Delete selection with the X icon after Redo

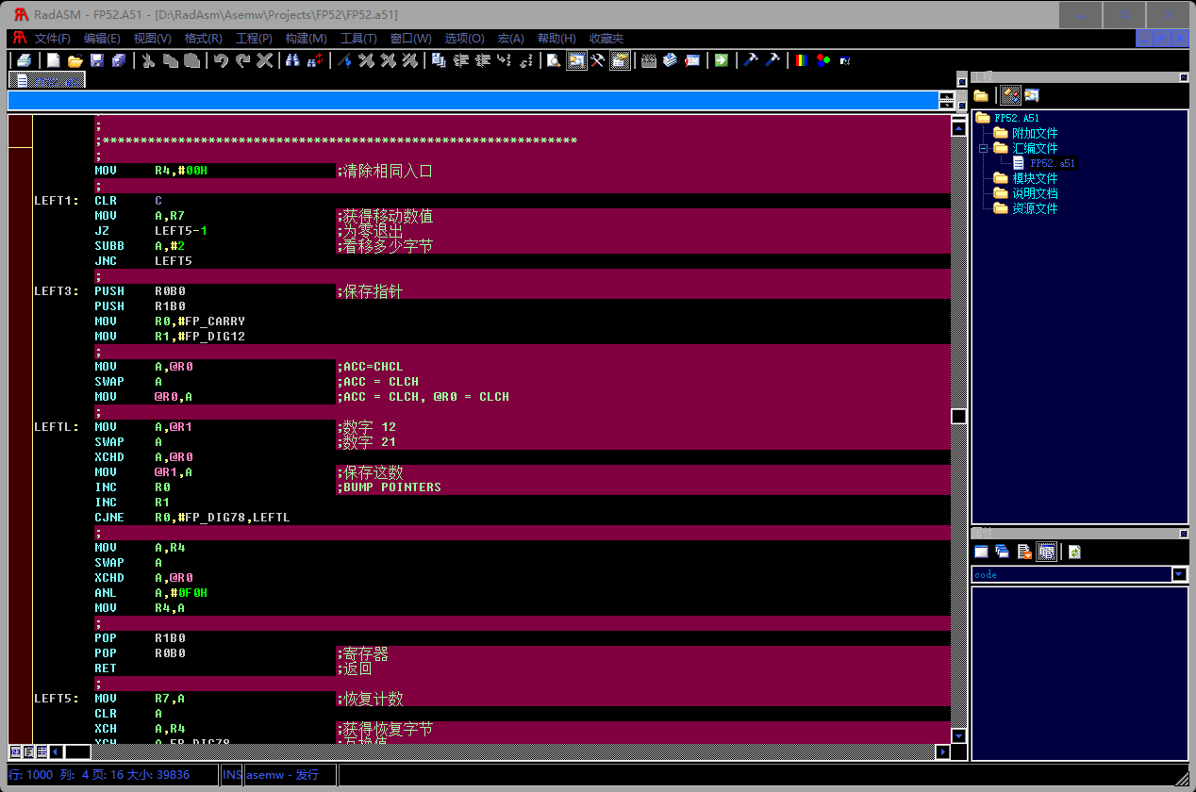coord(264,60)
